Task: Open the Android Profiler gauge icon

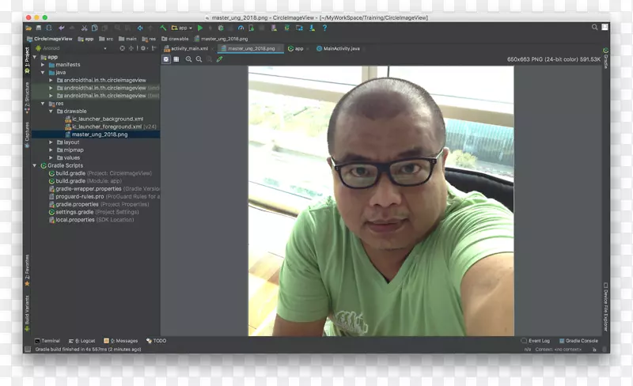Action: pos(241,28)
